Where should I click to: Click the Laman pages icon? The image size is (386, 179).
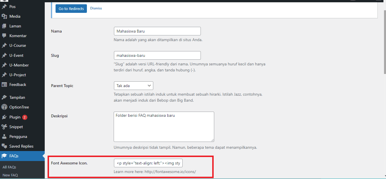(4, 26)
